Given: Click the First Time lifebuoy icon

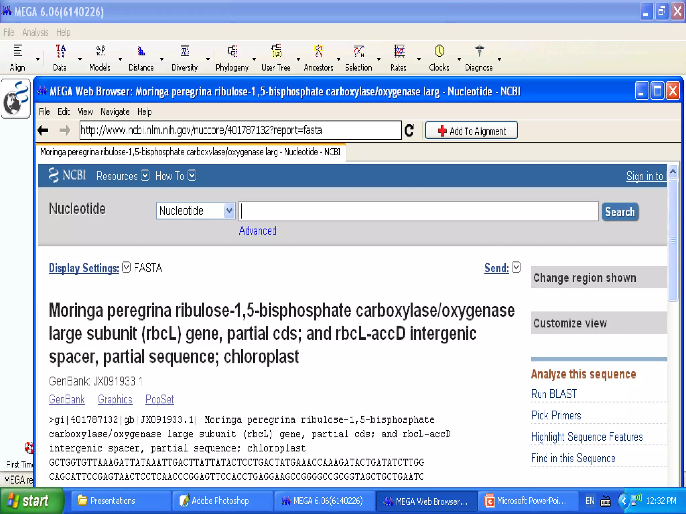Looking at the screenshot, I should coord(29,447).
